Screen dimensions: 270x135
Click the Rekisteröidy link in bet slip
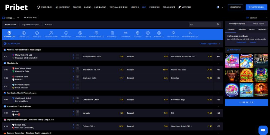[x=241, y=42]
